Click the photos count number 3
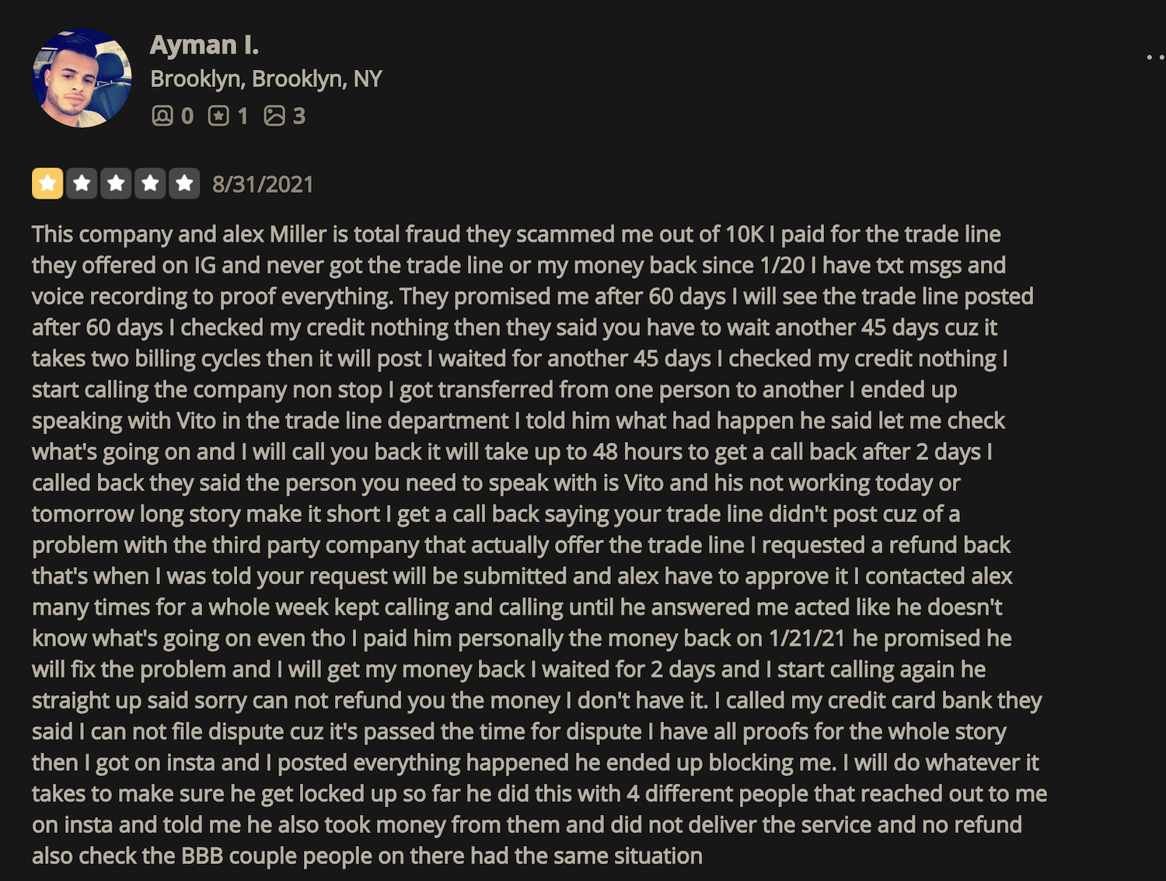This screenshot has height=881, width=1166. (x=299, y=116)
